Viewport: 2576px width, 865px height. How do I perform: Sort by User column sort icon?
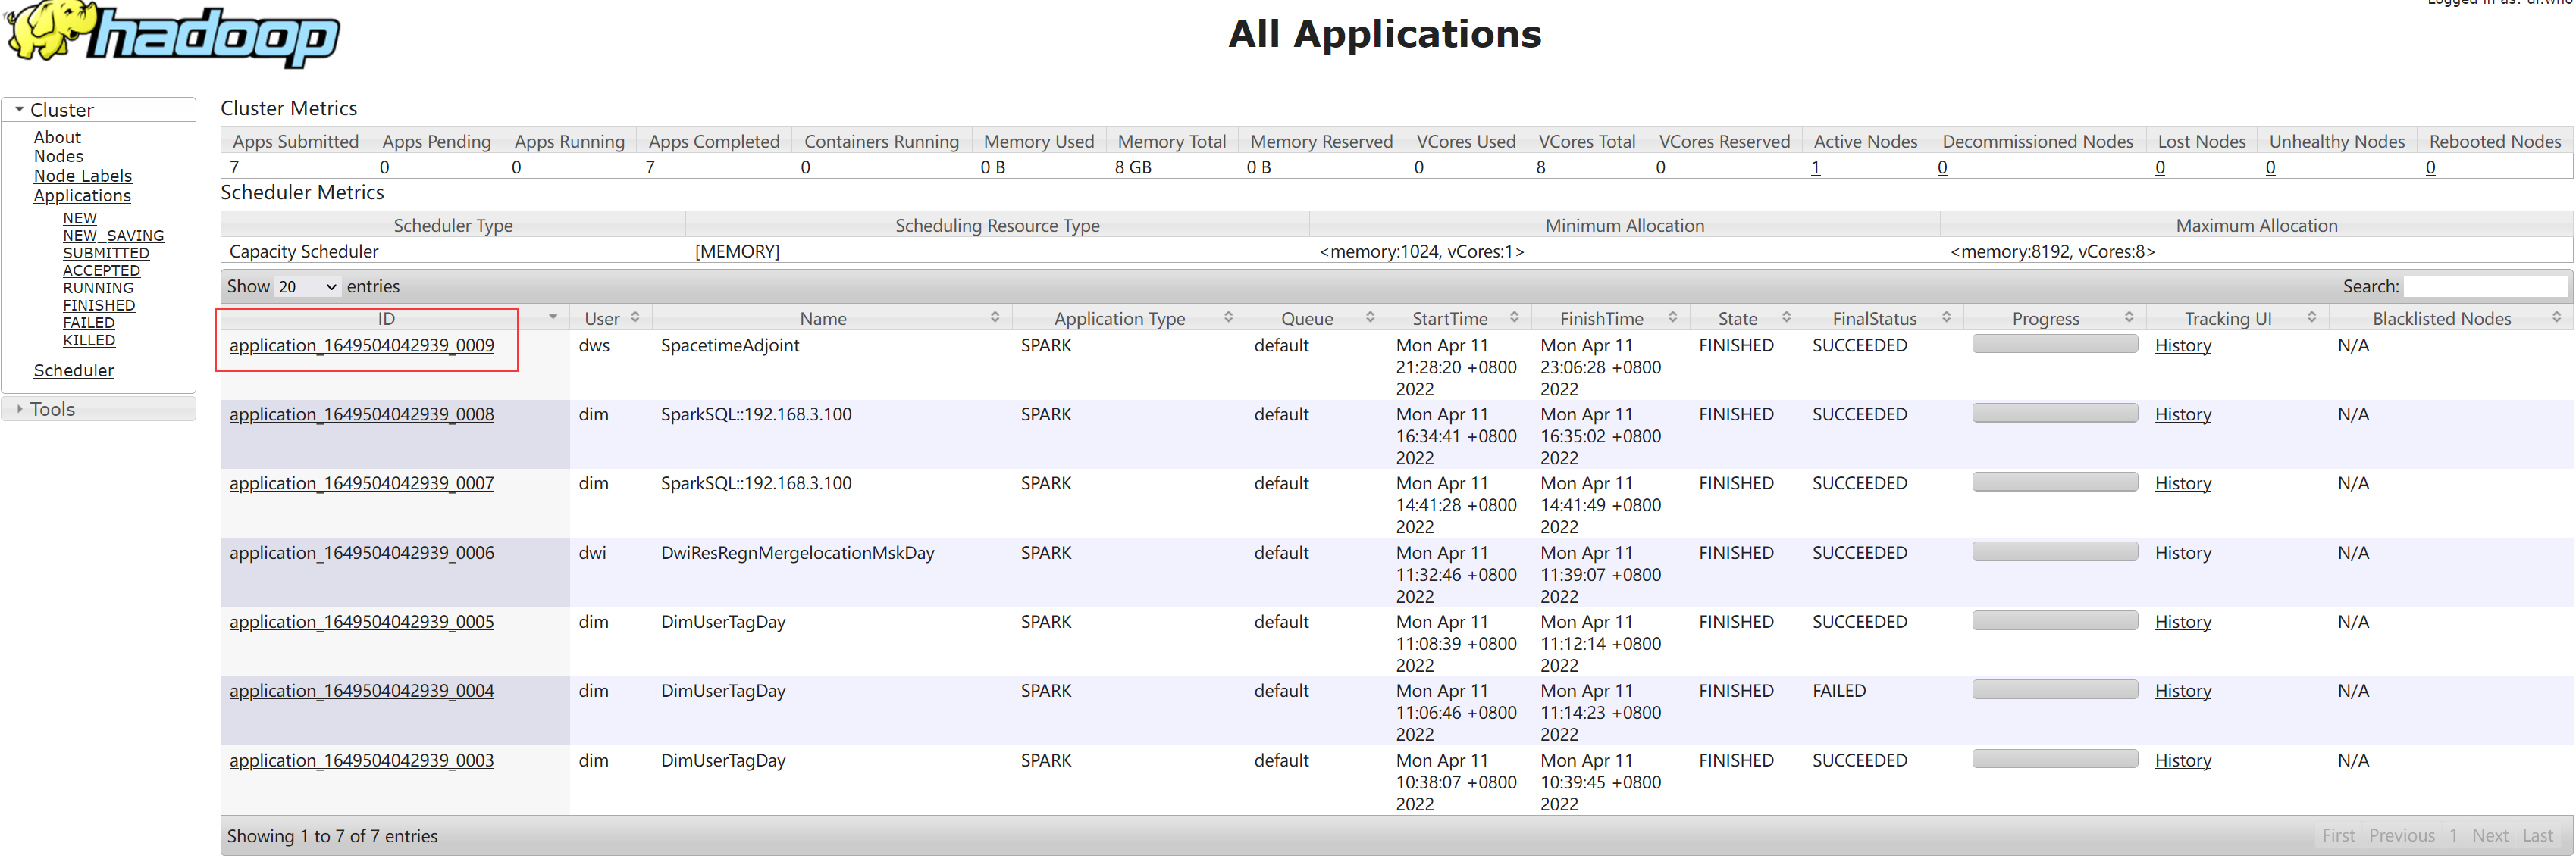(x=635, y=317)
